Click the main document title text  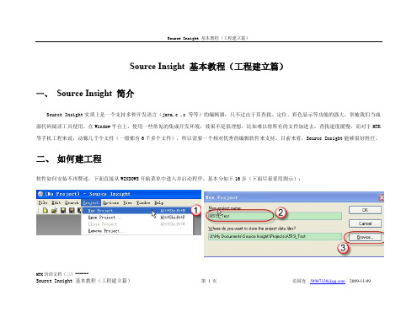tap(207, 67)
